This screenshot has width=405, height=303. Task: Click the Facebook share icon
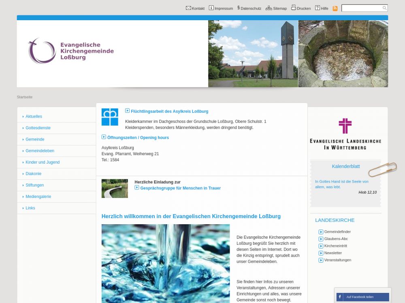[340, 297]
